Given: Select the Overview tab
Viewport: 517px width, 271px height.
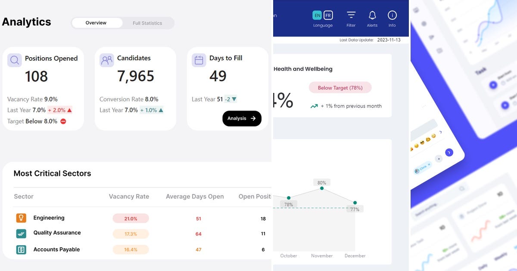Looking at the screenshot, I should tap(96, 23).
